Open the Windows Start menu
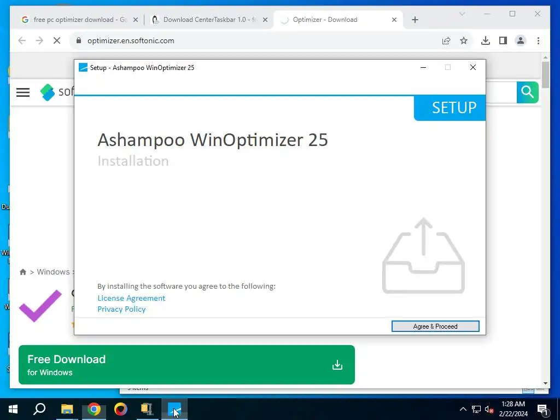560x420 pixels. (13, 409)
